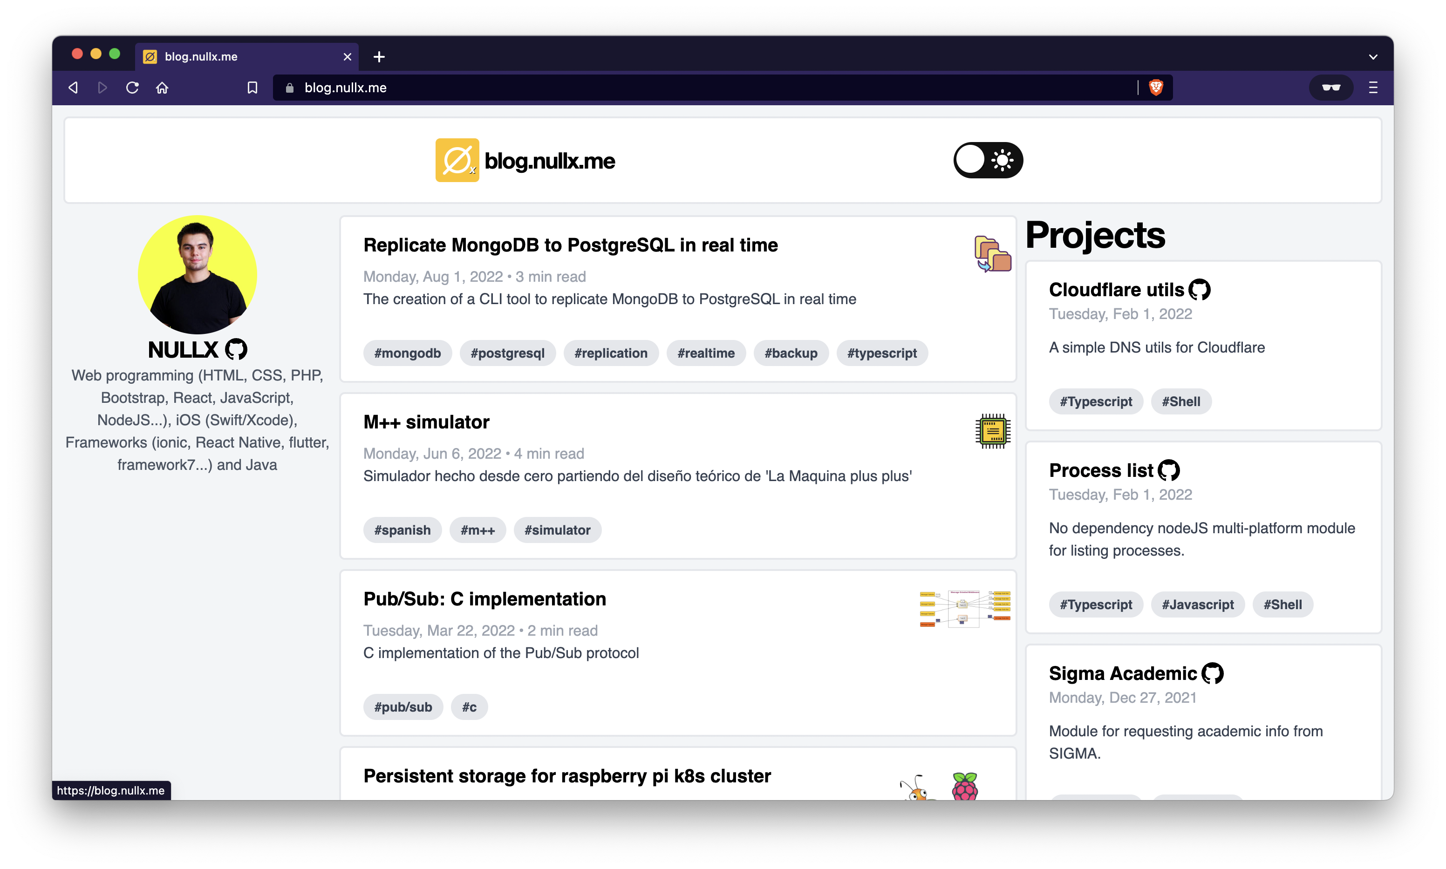This screenshot has width=1446, height=869.
Task: Open GitHub icon next to NULLX
Action: click(236, 350)
